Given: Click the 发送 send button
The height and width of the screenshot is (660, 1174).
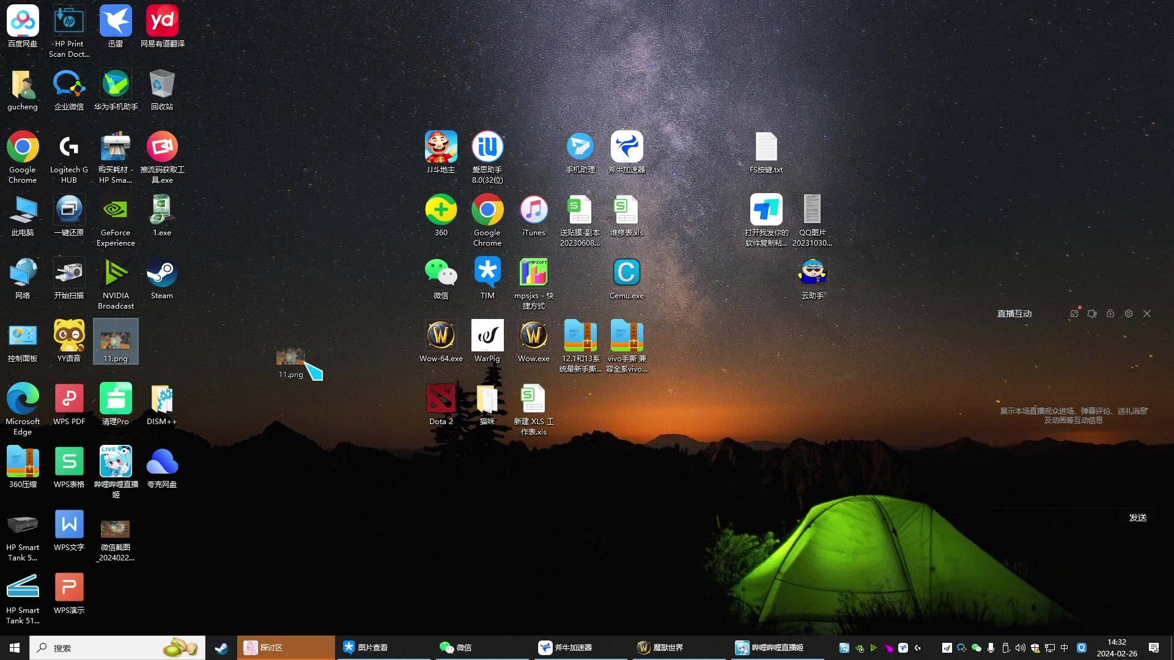Looking at the screenshot, I should click(1137, 518).
